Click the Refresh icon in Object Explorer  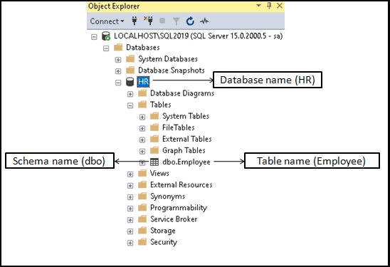[190, 21]
